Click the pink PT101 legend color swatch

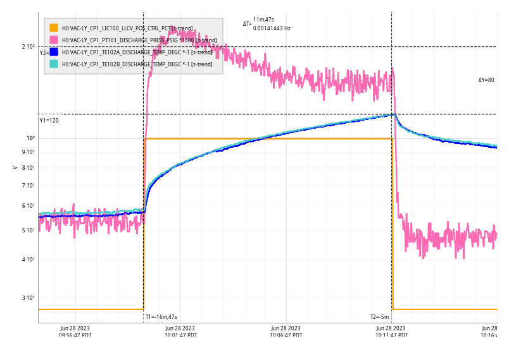54,40
